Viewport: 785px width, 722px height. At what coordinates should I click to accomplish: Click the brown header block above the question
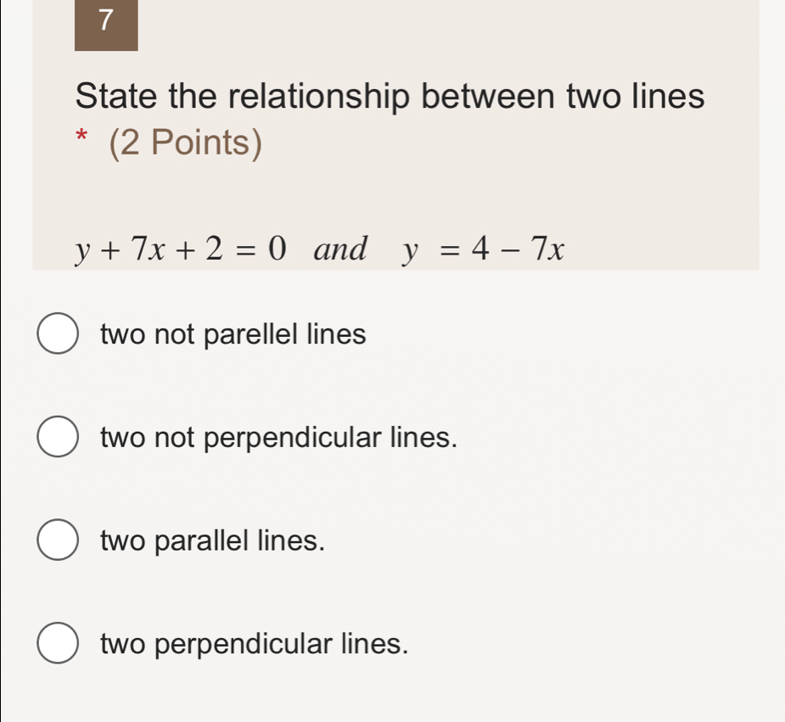click(105, 23)
